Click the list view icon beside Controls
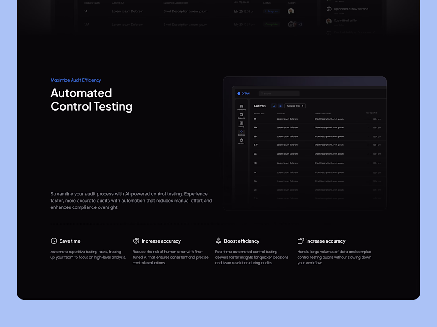The width and height of the screenshot is (437, 327). click(280, 106)
